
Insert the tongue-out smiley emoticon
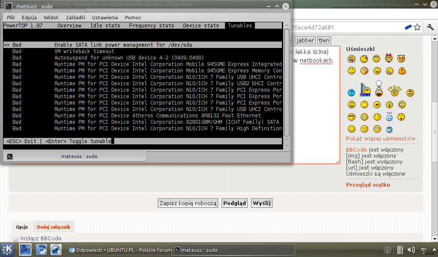[x=377, y=71]
